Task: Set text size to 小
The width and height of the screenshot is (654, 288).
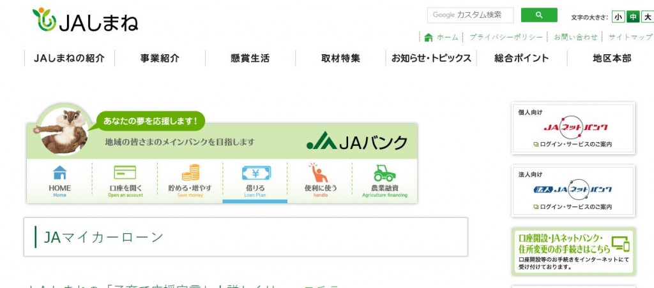Action: click(x=618, y=17)
